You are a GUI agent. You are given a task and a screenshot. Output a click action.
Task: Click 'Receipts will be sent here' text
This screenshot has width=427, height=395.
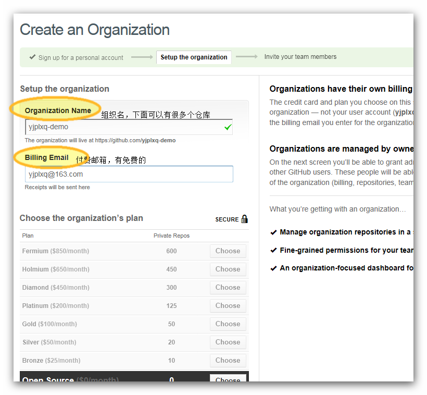pos(57,187)
